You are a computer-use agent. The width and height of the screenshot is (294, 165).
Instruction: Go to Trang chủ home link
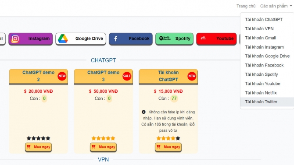(x=246, y=6)
